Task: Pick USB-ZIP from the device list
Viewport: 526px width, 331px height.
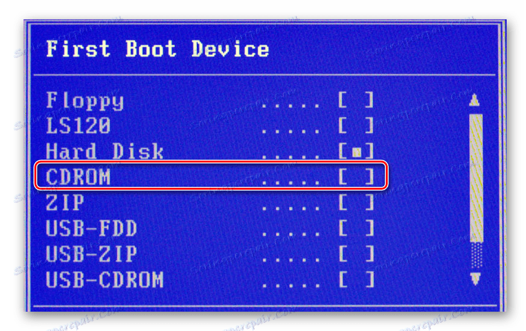Action: (91, 254)
